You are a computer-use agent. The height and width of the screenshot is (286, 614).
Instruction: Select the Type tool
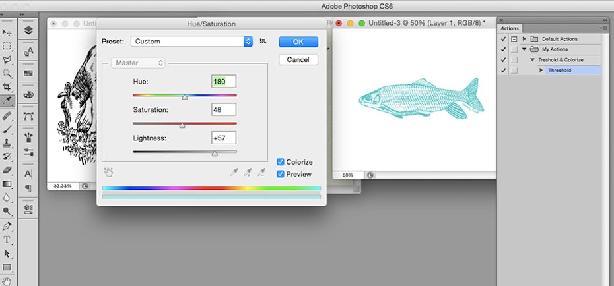coord(7,239)
